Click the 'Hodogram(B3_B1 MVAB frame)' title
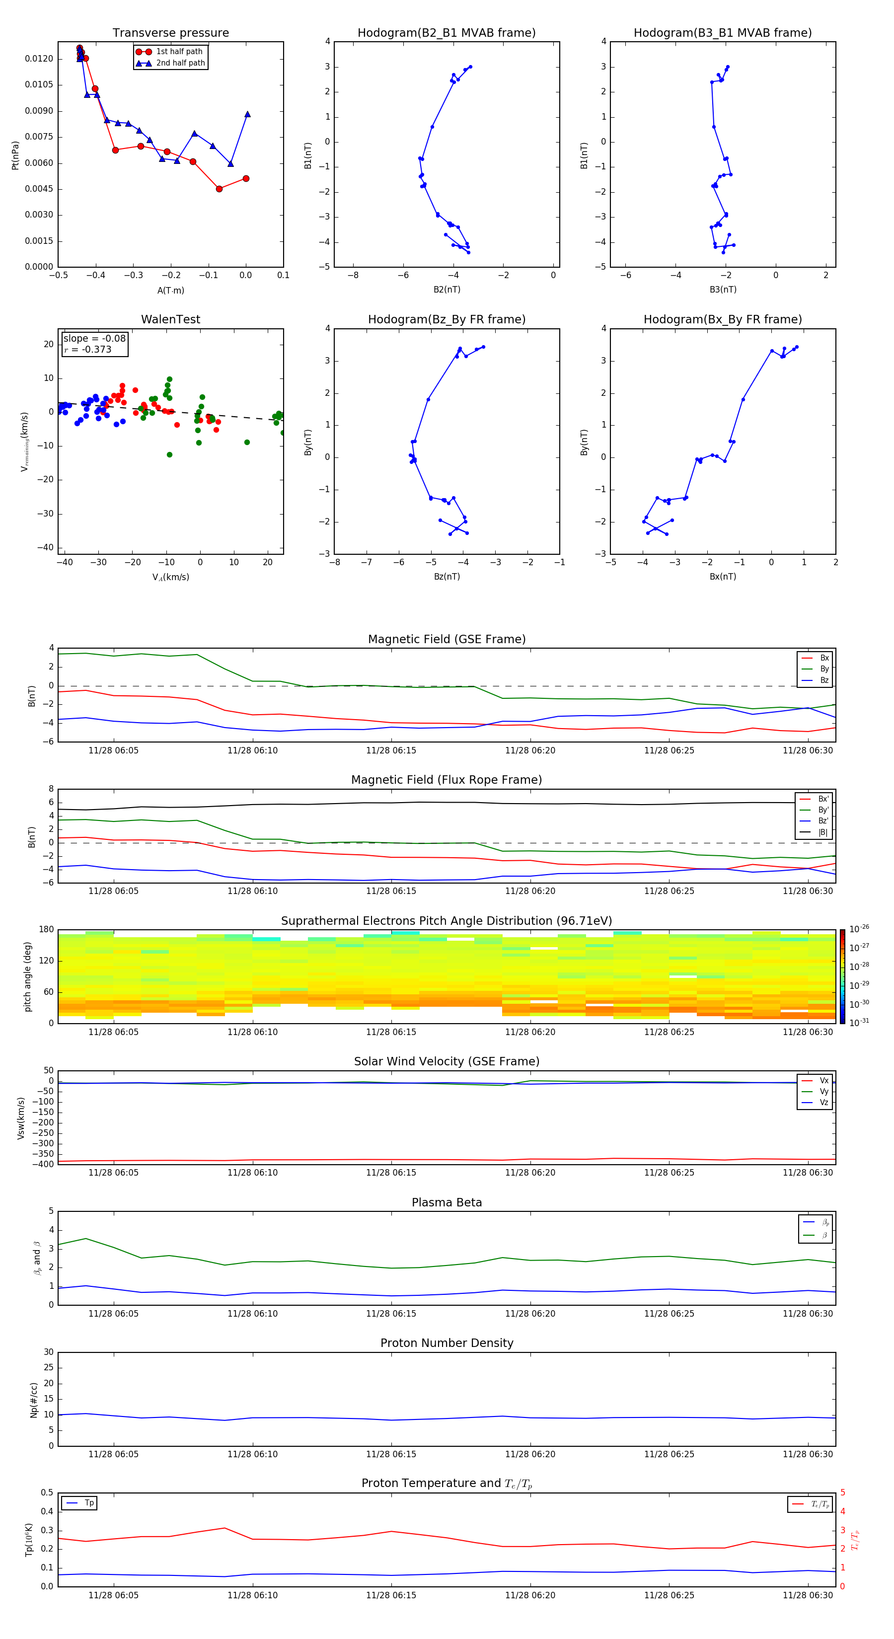Viewport: 894px width, 1639px height. point(723,33)
